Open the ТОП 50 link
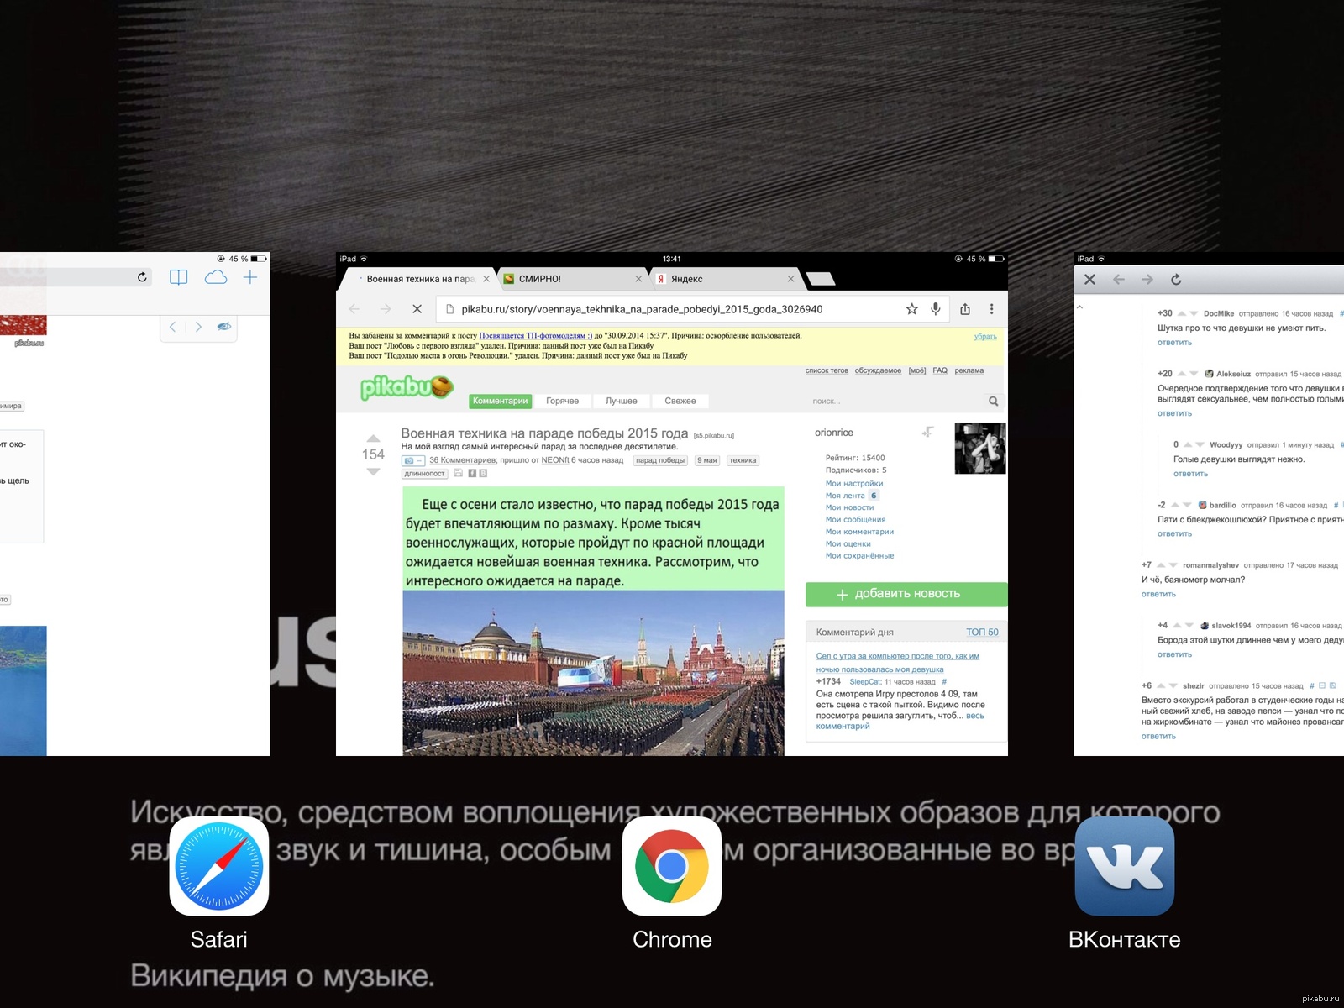This screenshot has width=1344, height=1008. tap(982, 633)
